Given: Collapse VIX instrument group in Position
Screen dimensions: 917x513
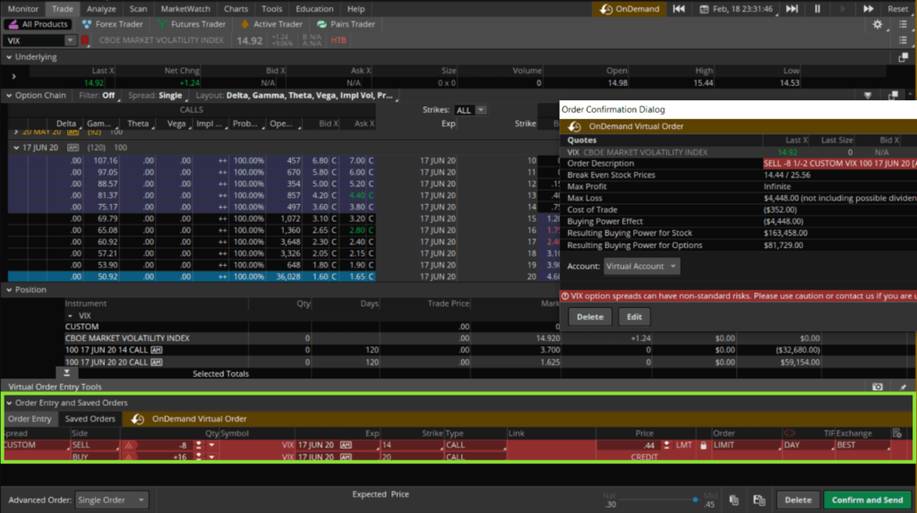Looking at the screenshot, I should [70, 316].
